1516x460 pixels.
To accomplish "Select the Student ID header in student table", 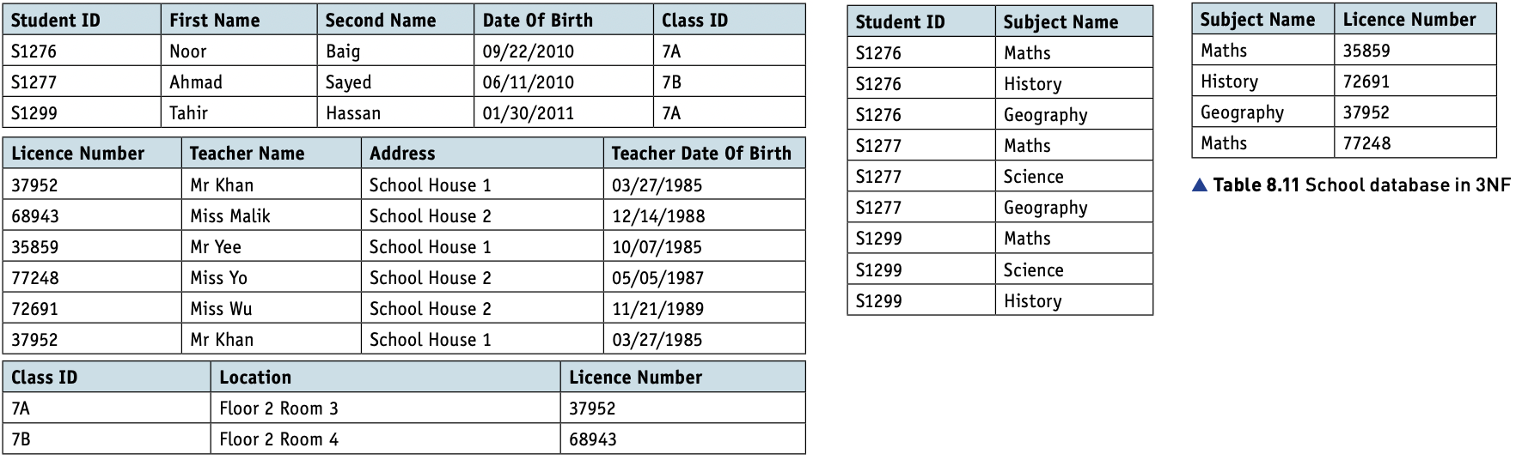I will (x=82, y=20).
